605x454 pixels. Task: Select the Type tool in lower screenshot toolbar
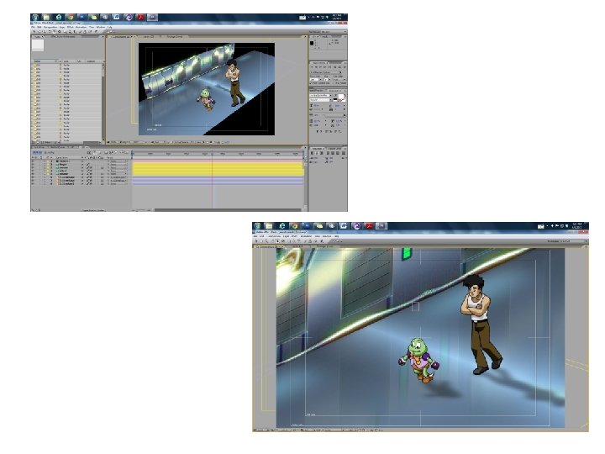298,241
